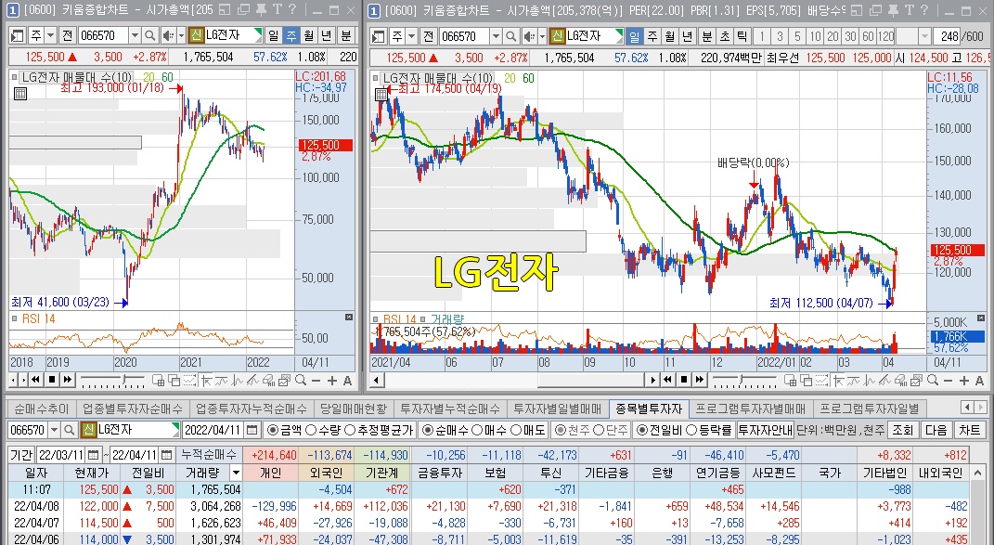
Task: Click fast-forward button under left chart
Action: [67, 380]
